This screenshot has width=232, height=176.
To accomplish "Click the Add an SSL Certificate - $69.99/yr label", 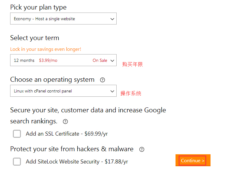I will tap(67, 134).
